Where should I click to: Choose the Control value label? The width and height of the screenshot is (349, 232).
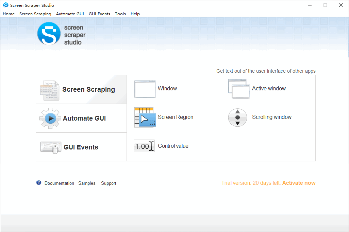(173, 146)
